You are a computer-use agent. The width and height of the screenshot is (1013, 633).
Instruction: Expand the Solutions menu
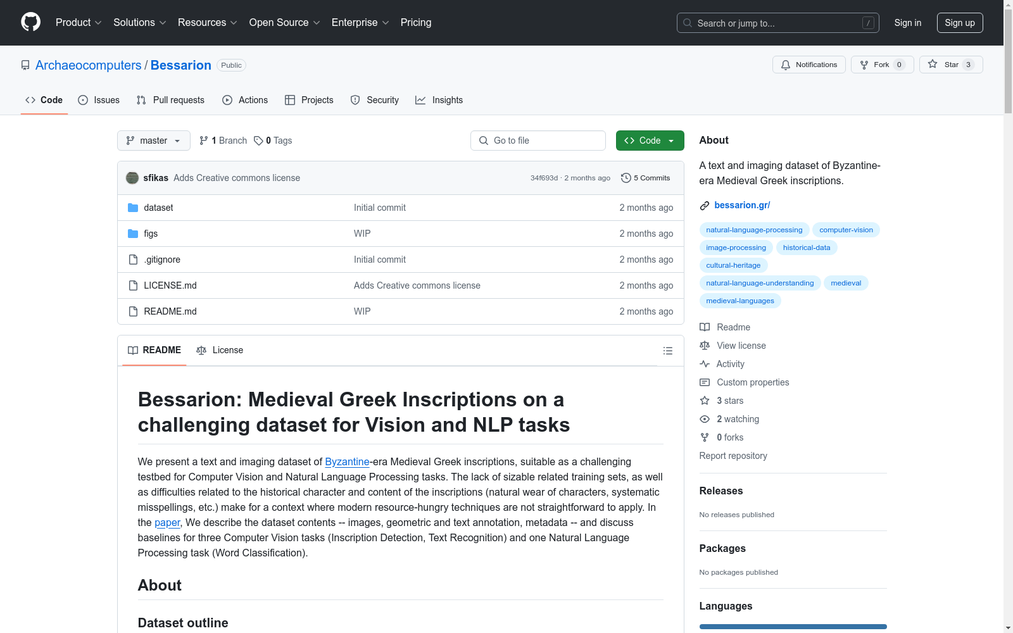(140, 23)
